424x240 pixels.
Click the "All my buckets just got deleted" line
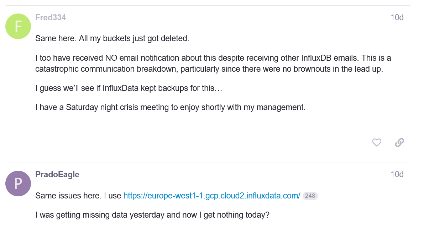(112, 38)
